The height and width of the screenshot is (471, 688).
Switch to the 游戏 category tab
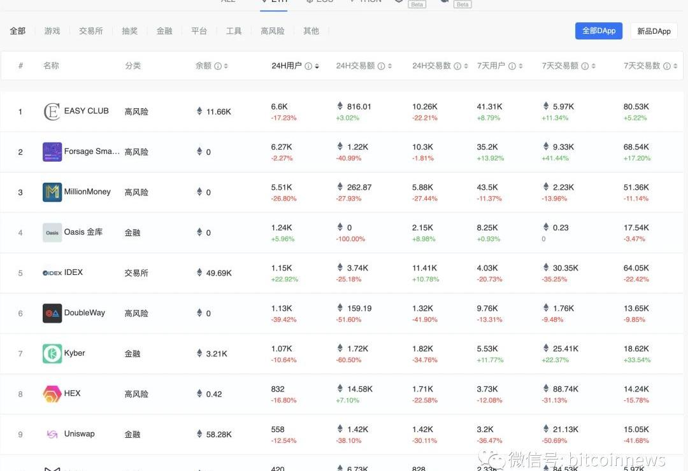pos(52,31)
